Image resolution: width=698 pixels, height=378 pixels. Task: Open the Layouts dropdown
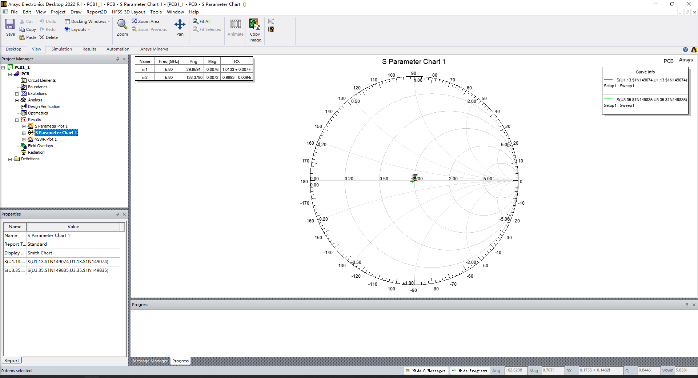coord(77,29)
